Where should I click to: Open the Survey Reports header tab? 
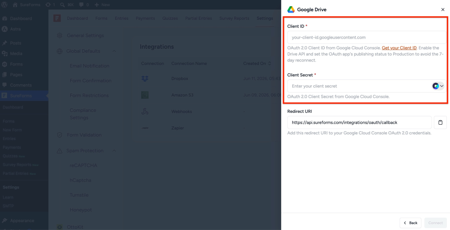point(235,18)
